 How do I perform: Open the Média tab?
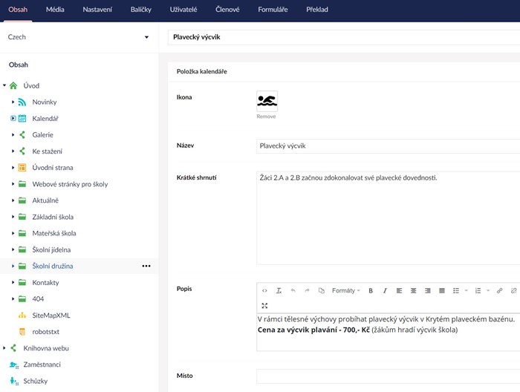[x=54, y=10]
